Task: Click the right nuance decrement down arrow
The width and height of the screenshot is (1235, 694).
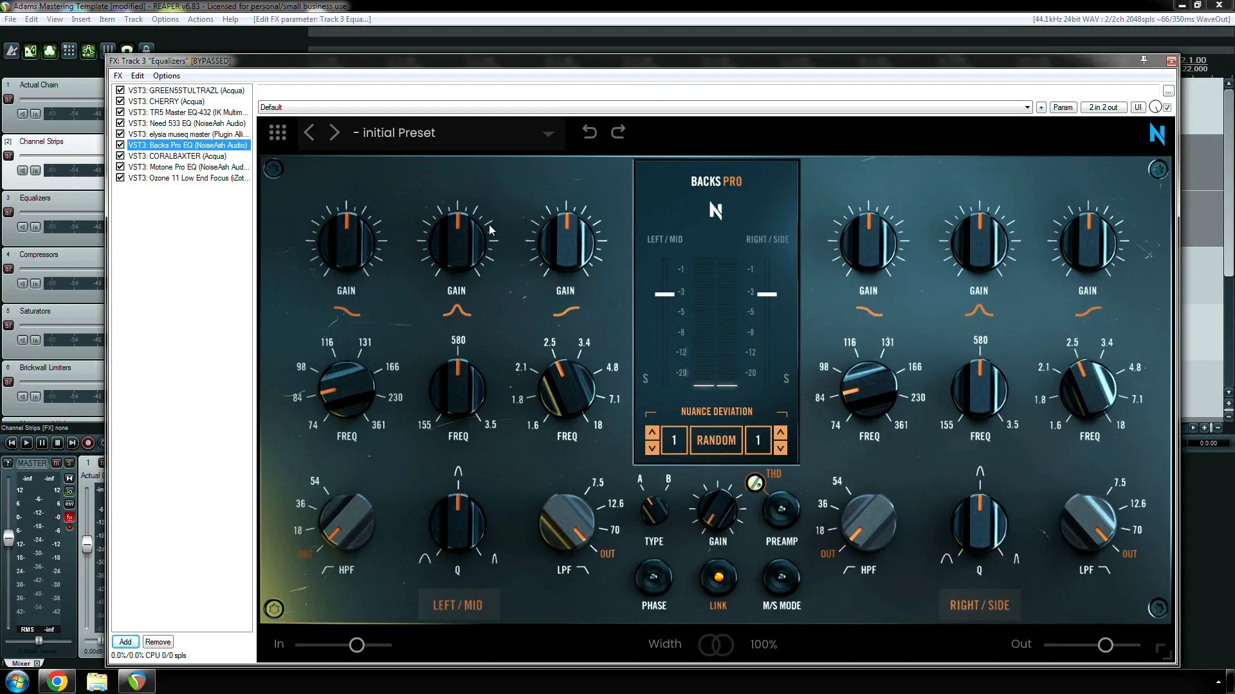Action: click(780, 448)
